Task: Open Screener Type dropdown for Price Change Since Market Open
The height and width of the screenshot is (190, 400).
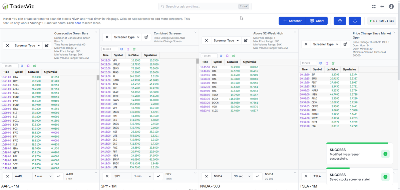Action: [326, 44]
